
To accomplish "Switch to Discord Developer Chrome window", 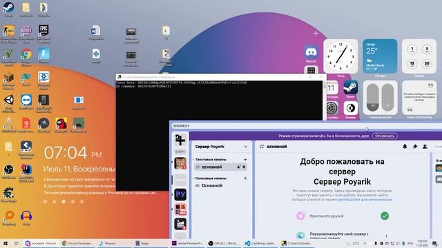I will pyautogui.click(x=78, y=243).
